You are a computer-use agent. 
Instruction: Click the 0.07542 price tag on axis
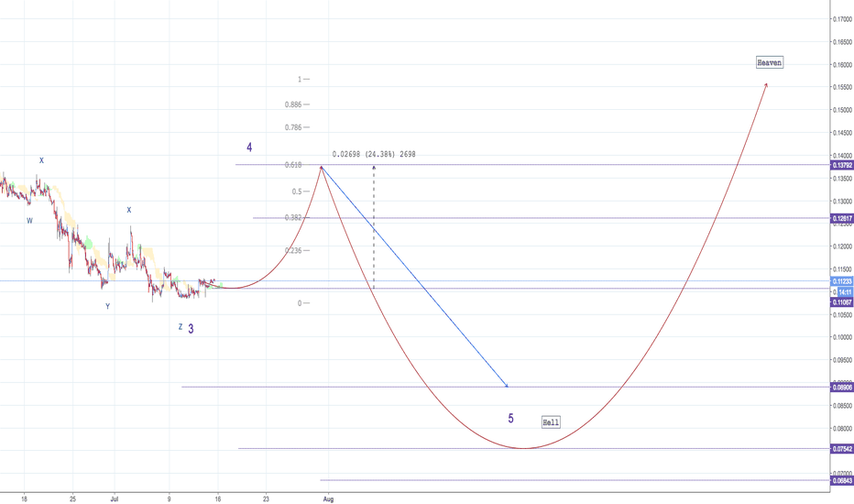click(842, 449)
